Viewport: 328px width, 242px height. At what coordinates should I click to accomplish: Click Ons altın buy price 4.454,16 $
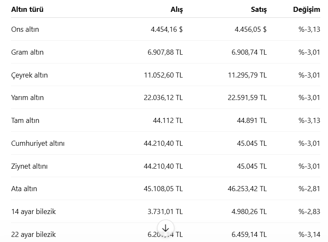pos(167,29)
